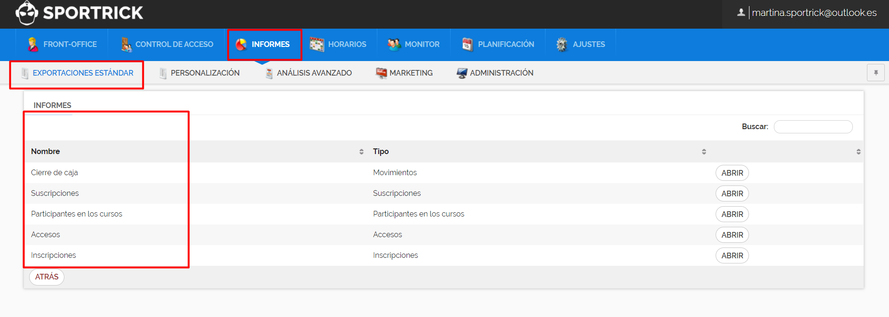Click the SPORTRICK brand text

click(x=93, y=13)
